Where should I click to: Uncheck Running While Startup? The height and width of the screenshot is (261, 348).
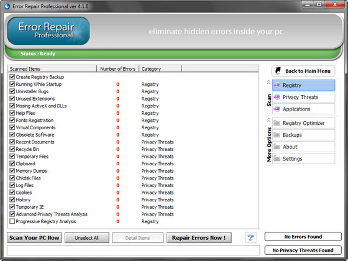coord(12,84)
